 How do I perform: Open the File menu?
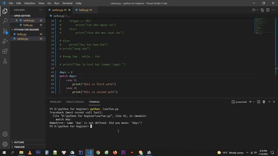point(11,3)
